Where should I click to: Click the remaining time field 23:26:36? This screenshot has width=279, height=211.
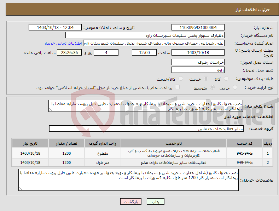[x=69, y=52]
